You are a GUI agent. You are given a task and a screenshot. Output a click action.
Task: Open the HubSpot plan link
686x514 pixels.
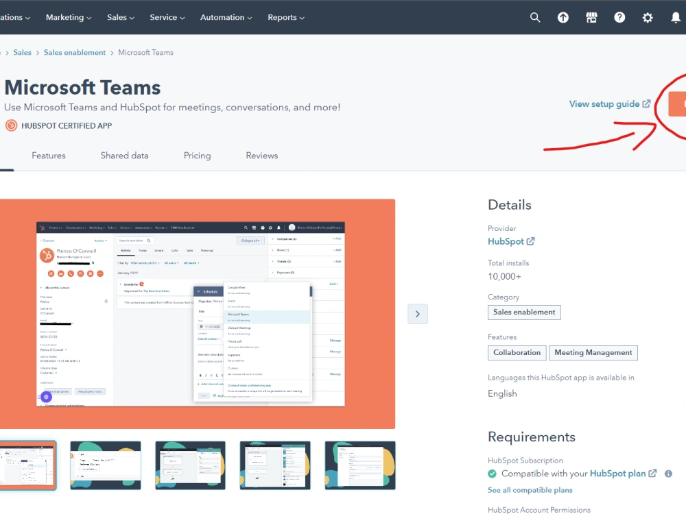coord(617,474)
